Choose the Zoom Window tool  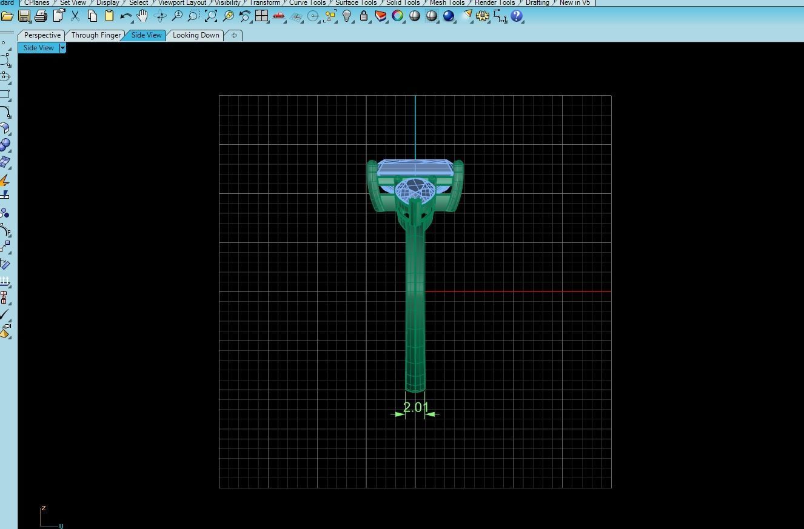[x=194, y=16]
